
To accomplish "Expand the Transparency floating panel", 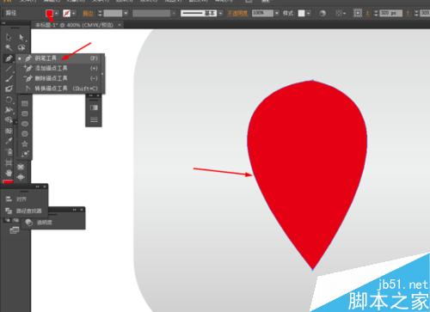I will [x=75, y=210].
